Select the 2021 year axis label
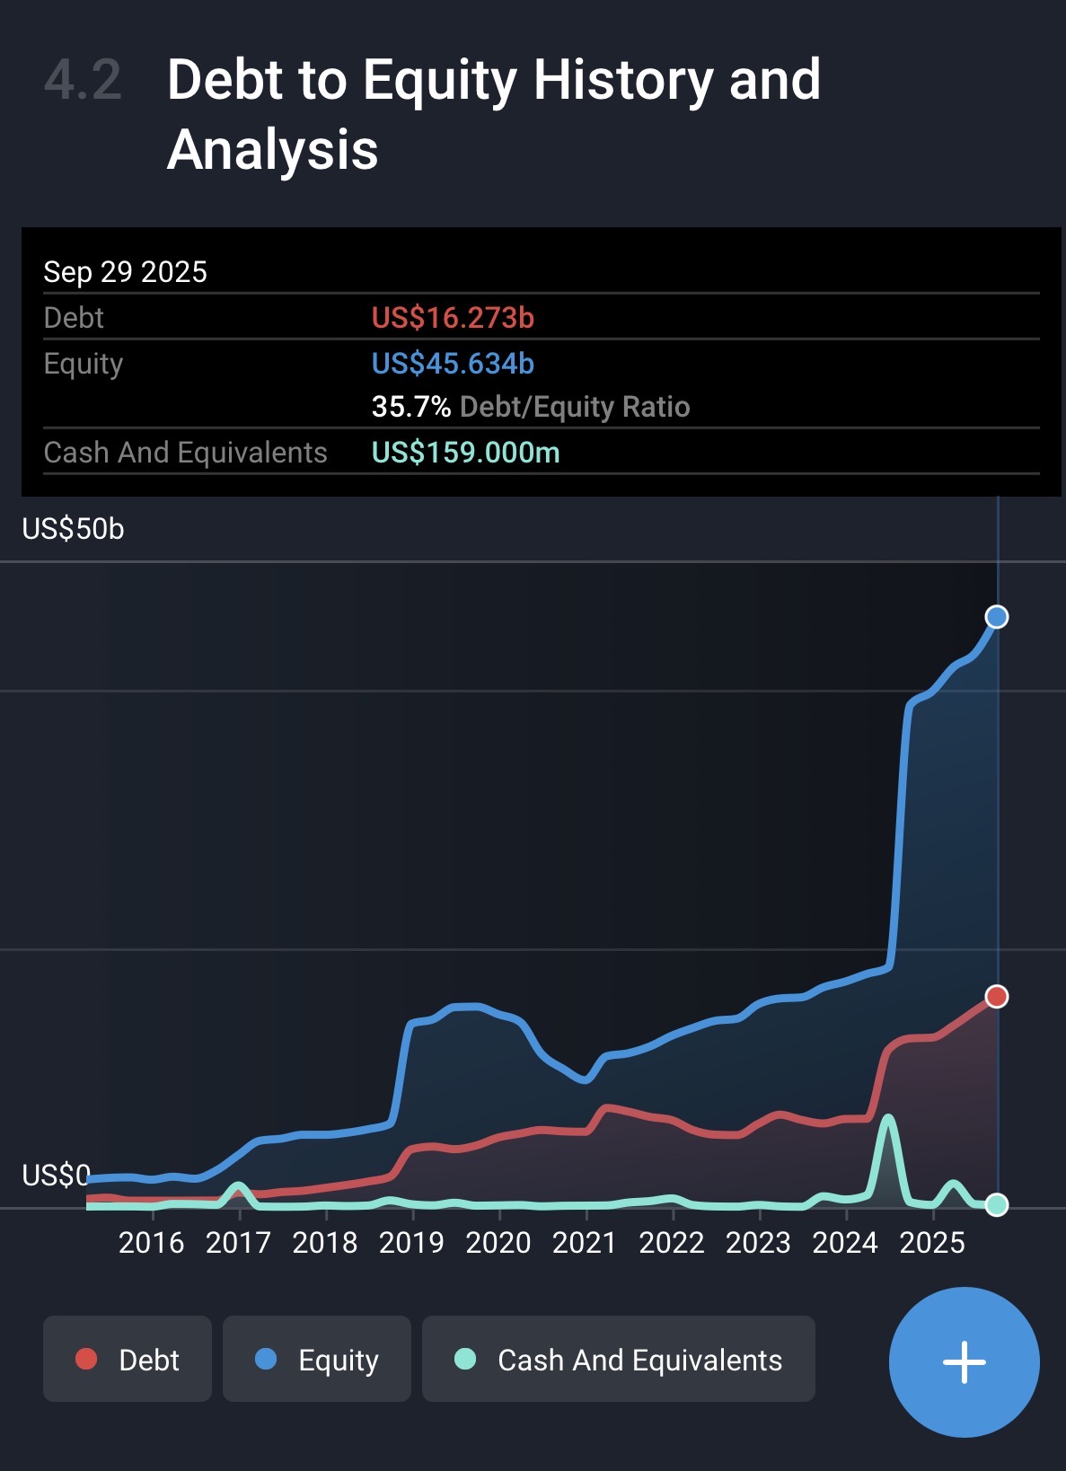Viewport: 1066px width, 1471px height. click(x=585, y=1243)
